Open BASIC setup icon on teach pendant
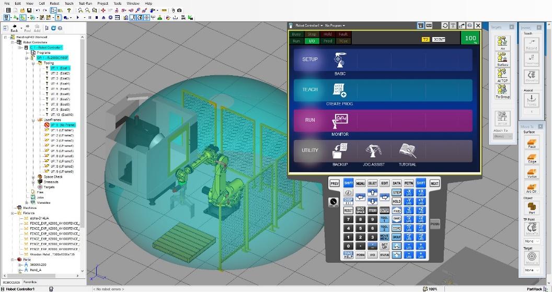Image resolution: width=552 pixels, height=292 pixels. 340,60
